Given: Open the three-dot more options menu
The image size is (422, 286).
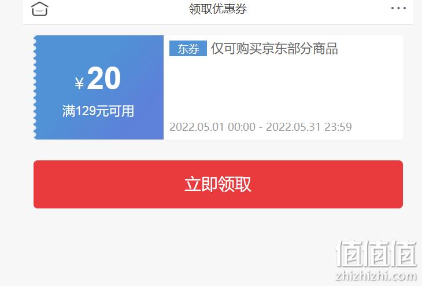Looking at the screenshot, I should 398,8.
